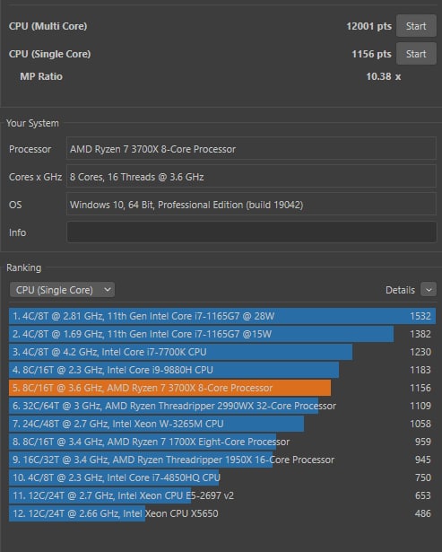
Task: Click the Processor field showing Ryzen 7 3700X
Action: pos(251,149)
